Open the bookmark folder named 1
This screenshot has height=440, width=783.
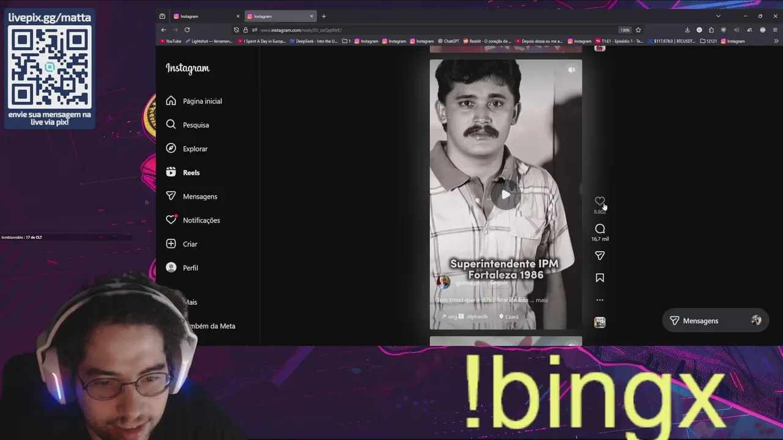(346, 41)
